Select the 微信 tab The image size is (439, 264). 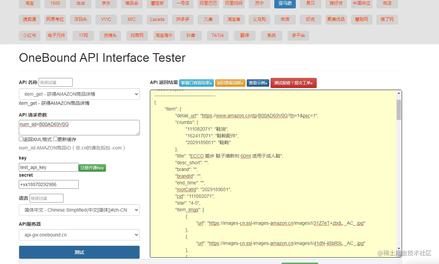(285, 19)
